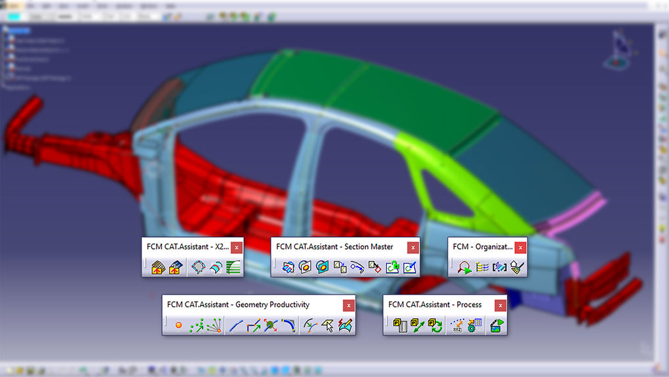Click the blue bracketed hatch icon in Organization toolbar
This screenshot has width=669, height=377.
point(500,267)
